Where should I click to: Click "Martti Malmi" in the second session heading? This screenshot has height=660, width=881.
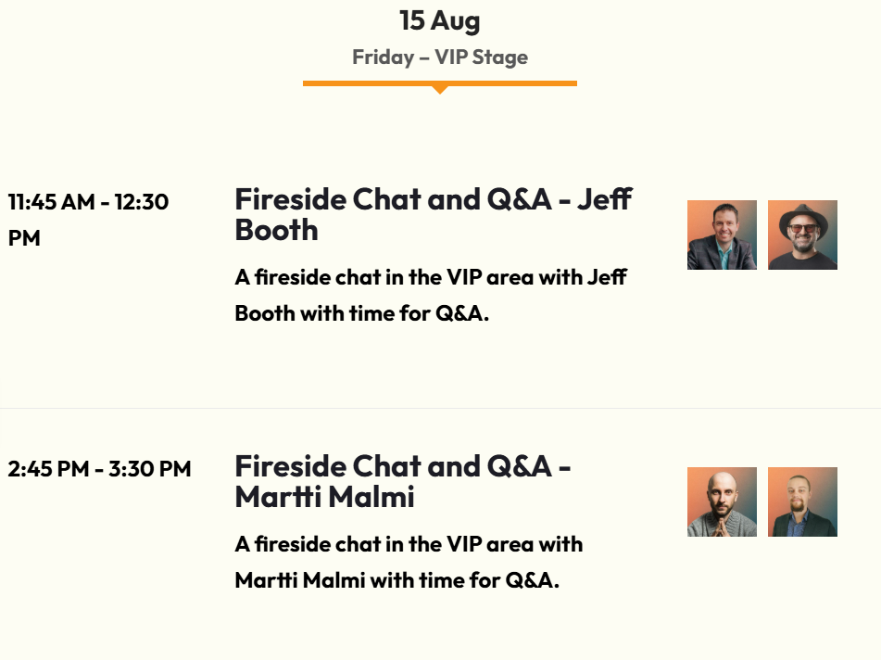click(324, 498)
